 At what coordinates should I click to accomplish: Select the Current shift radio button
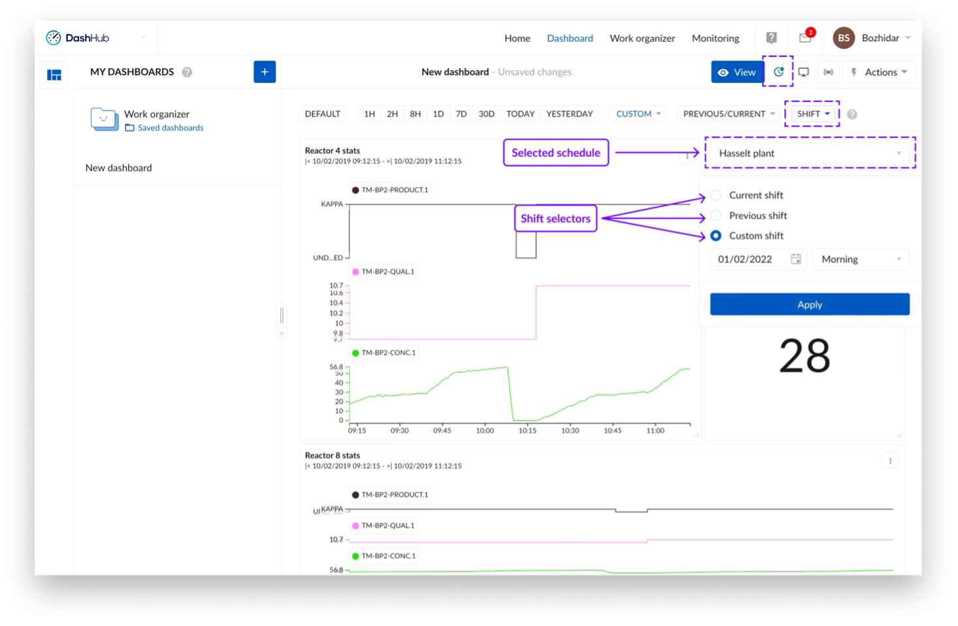[x=716, y=195]
